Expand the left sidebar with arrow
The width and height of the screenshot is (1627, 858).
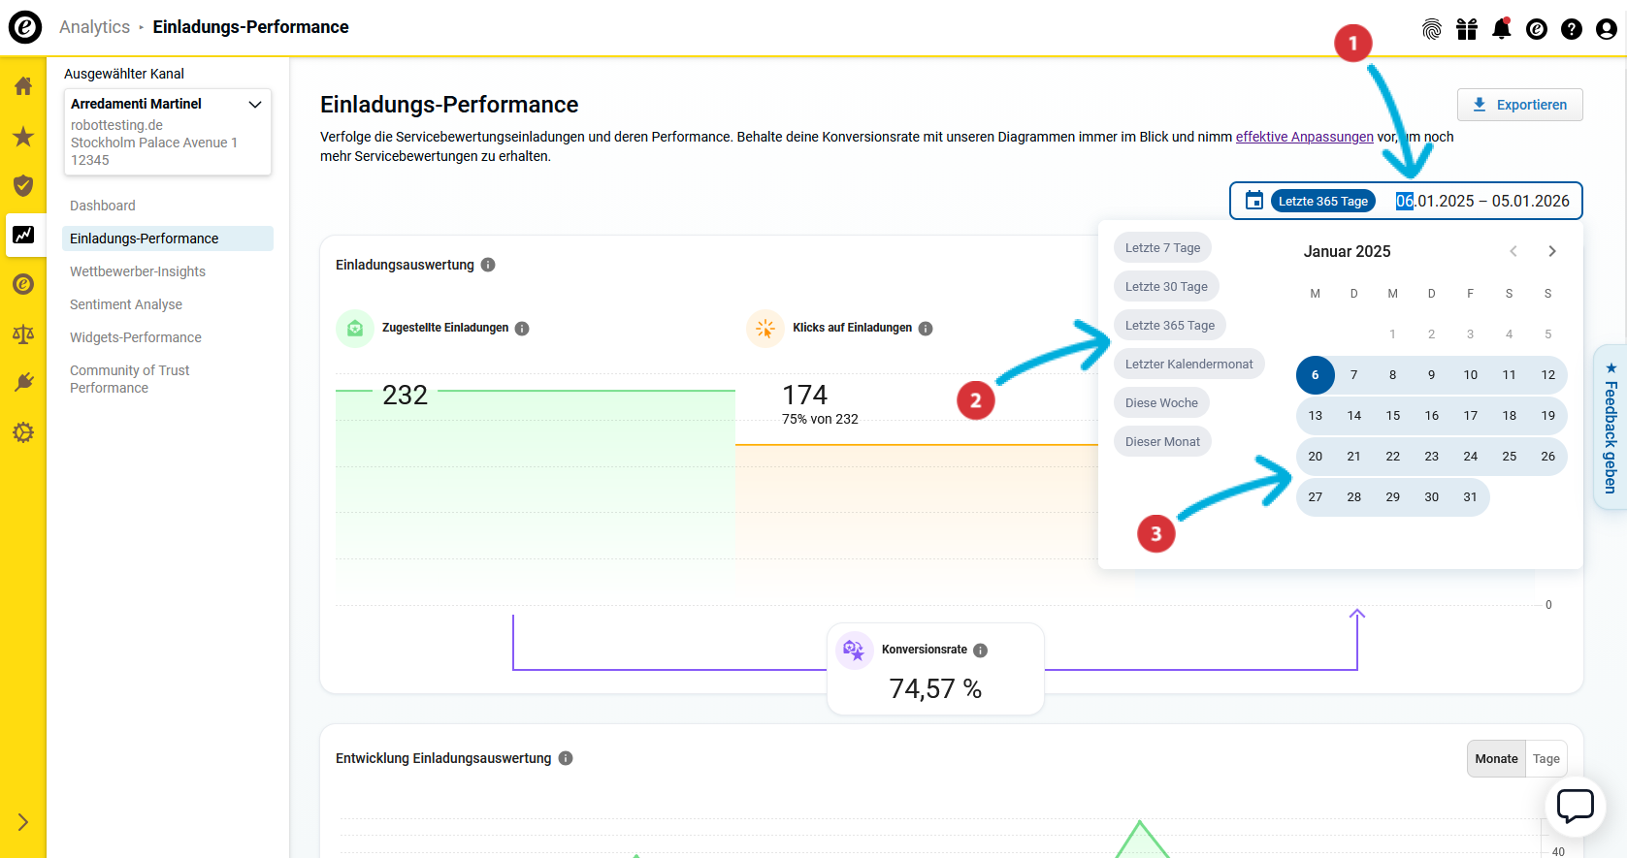click(x=23, y=822)
